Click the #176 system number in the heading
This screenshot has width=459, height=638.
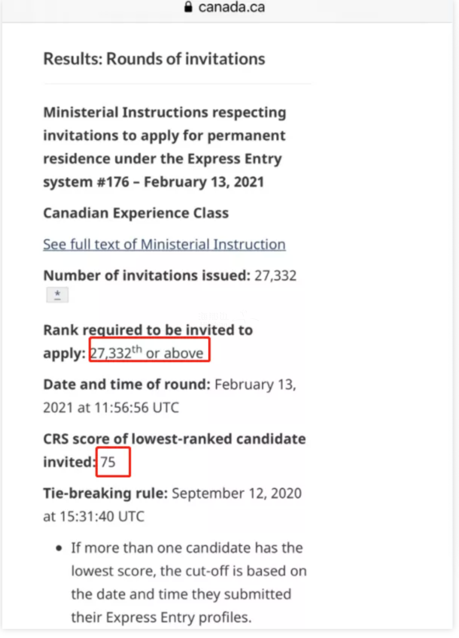click(113, 182)
